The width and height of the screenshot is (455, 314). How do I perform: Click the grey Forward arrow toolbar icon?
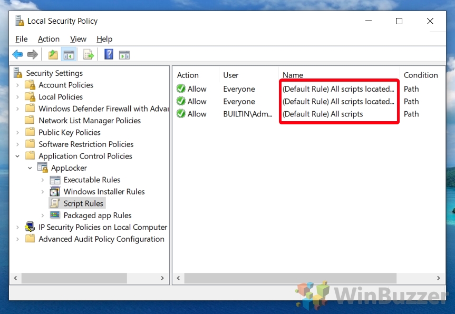click(33, 54)
